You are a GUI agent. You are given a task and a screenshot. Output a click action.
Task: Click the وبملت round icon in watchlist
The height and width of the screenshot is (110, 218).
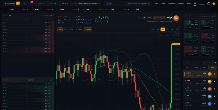(x=210, y=97)
